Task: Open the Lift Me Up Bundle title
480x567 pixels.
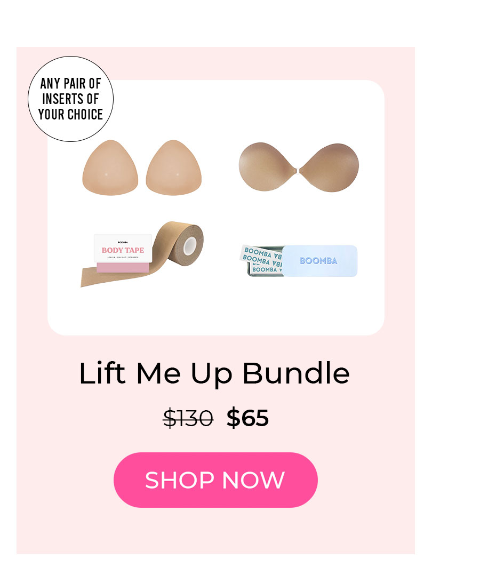Action: tap(214, 373)
